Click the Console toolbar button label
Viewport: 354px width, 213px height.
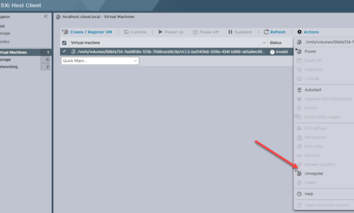138,32
